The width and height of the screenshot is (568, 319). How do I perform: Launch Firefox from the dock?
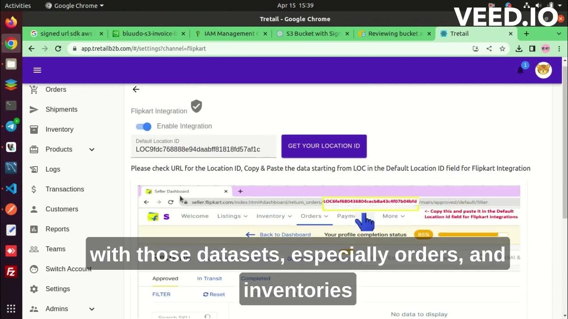[11, 22]
